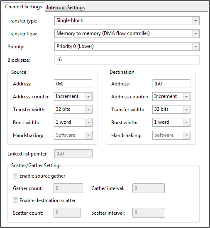210x228 pixels.
Task: Click disabled Destination Handshaking dropdown
Action: pyautogui.click(x=171, y=135)
